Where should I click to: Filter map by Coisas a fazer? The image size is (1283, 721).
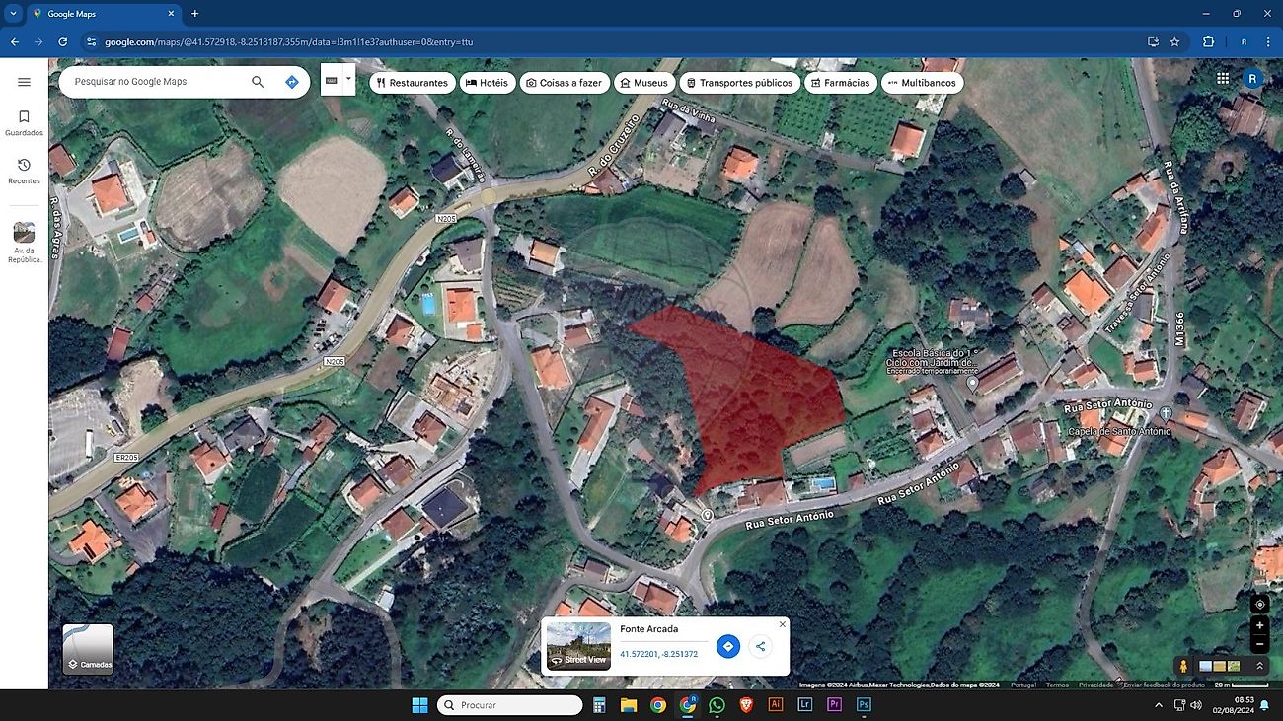(x=564, y=83)
